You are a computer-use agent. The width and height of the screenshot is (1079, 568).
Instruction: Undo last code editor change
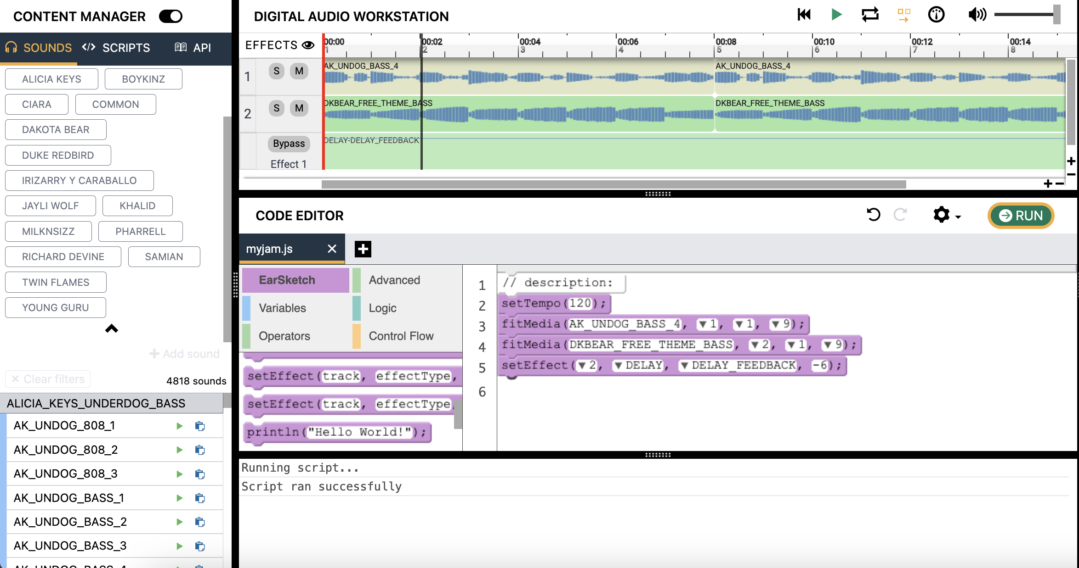tap(873, 215)
